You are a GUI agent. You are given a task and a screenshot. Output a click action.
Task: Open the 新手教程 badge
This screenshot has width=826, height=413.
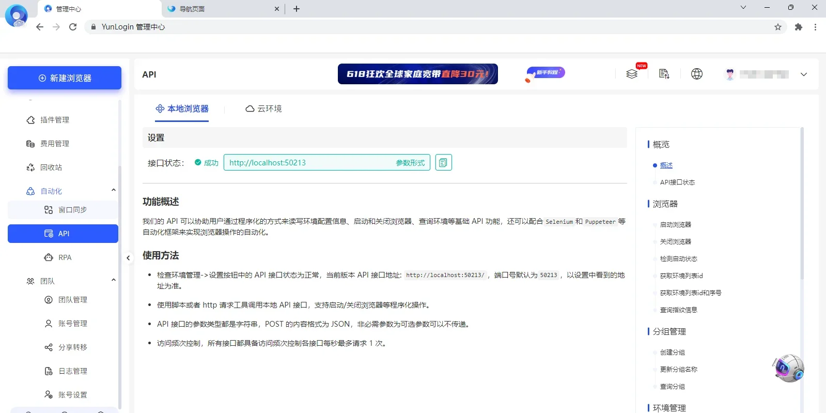point(546,73)
